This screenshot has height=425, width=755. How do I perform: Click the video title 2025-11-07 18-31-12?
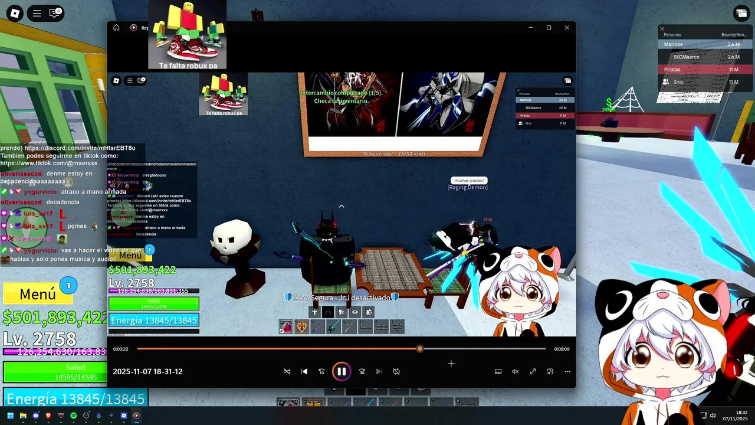(x=147, y=371)
